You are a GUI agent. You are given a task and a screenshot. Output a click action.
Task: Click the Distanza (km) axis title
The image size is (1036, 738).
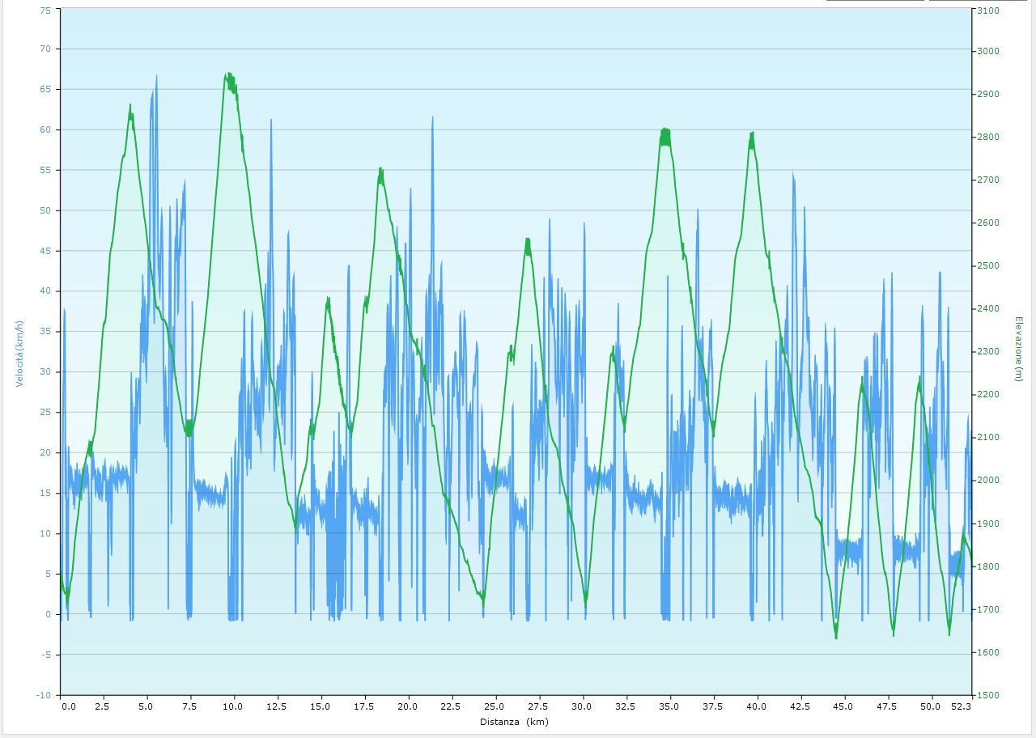514,722
